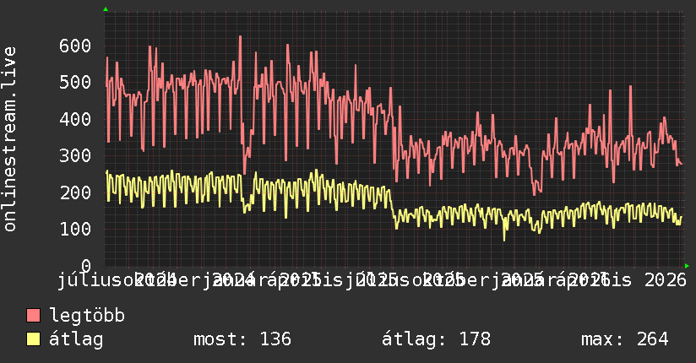Click the 300 y-axis label
The width and height of the screenshot is (696, 363).
coord(75,156)
